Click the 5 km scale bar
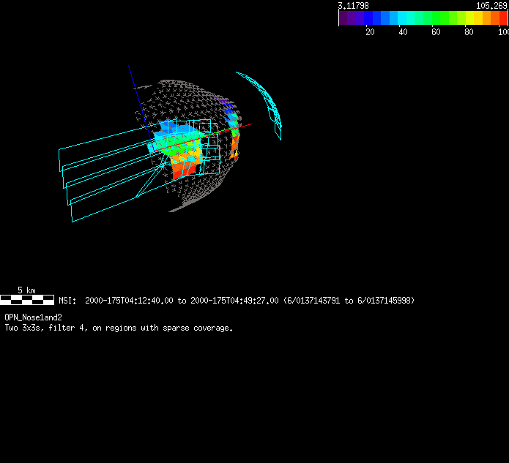 point(27,300)
